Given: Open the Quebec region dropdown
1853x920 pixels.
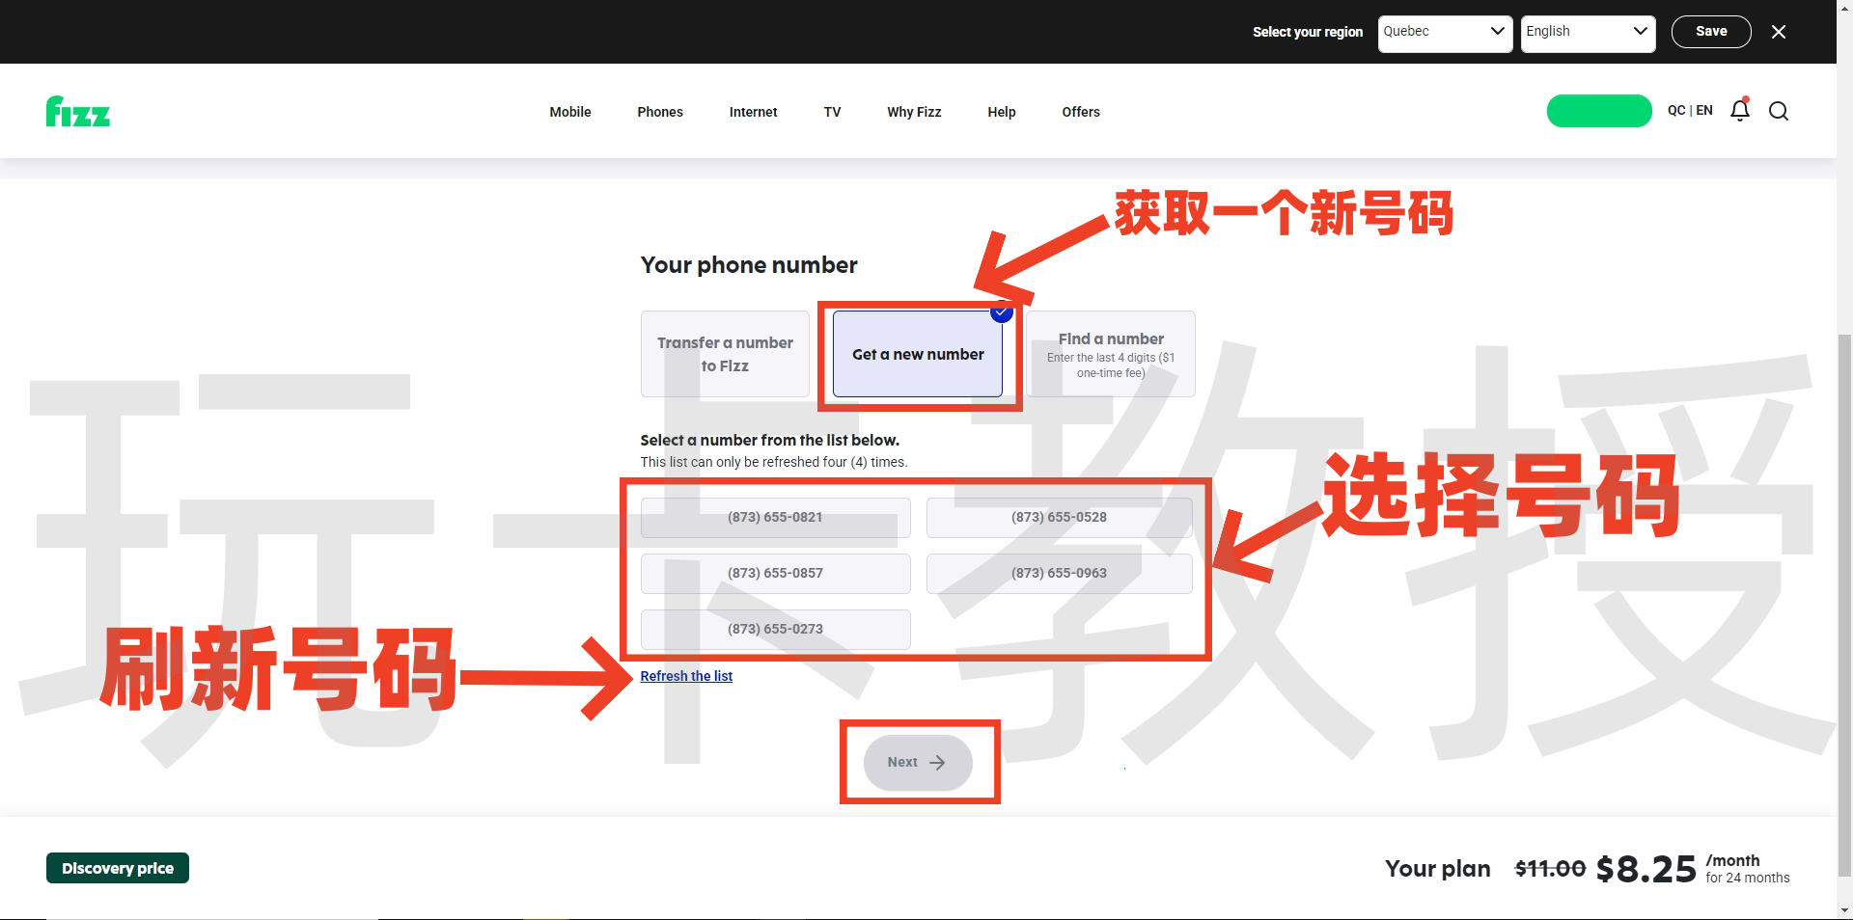Looking at the screenshot, I should (1445, 31).
